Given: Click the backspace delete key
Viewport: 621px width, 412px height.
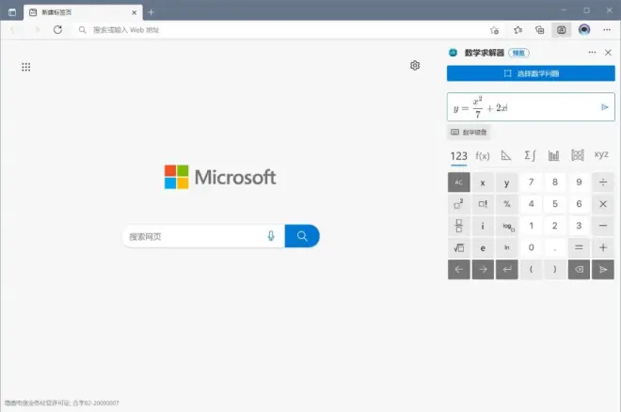Looking at the screenshot, I should (x=579, y=270).
